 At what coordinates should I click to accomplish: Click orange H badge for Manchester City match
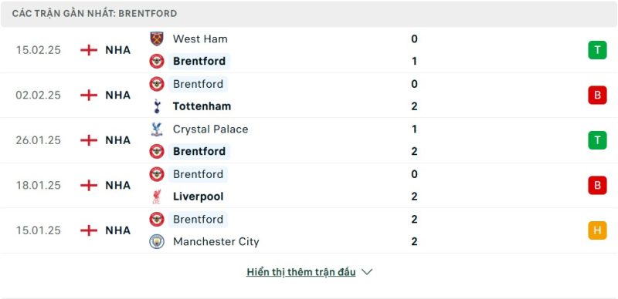(597, 230)
